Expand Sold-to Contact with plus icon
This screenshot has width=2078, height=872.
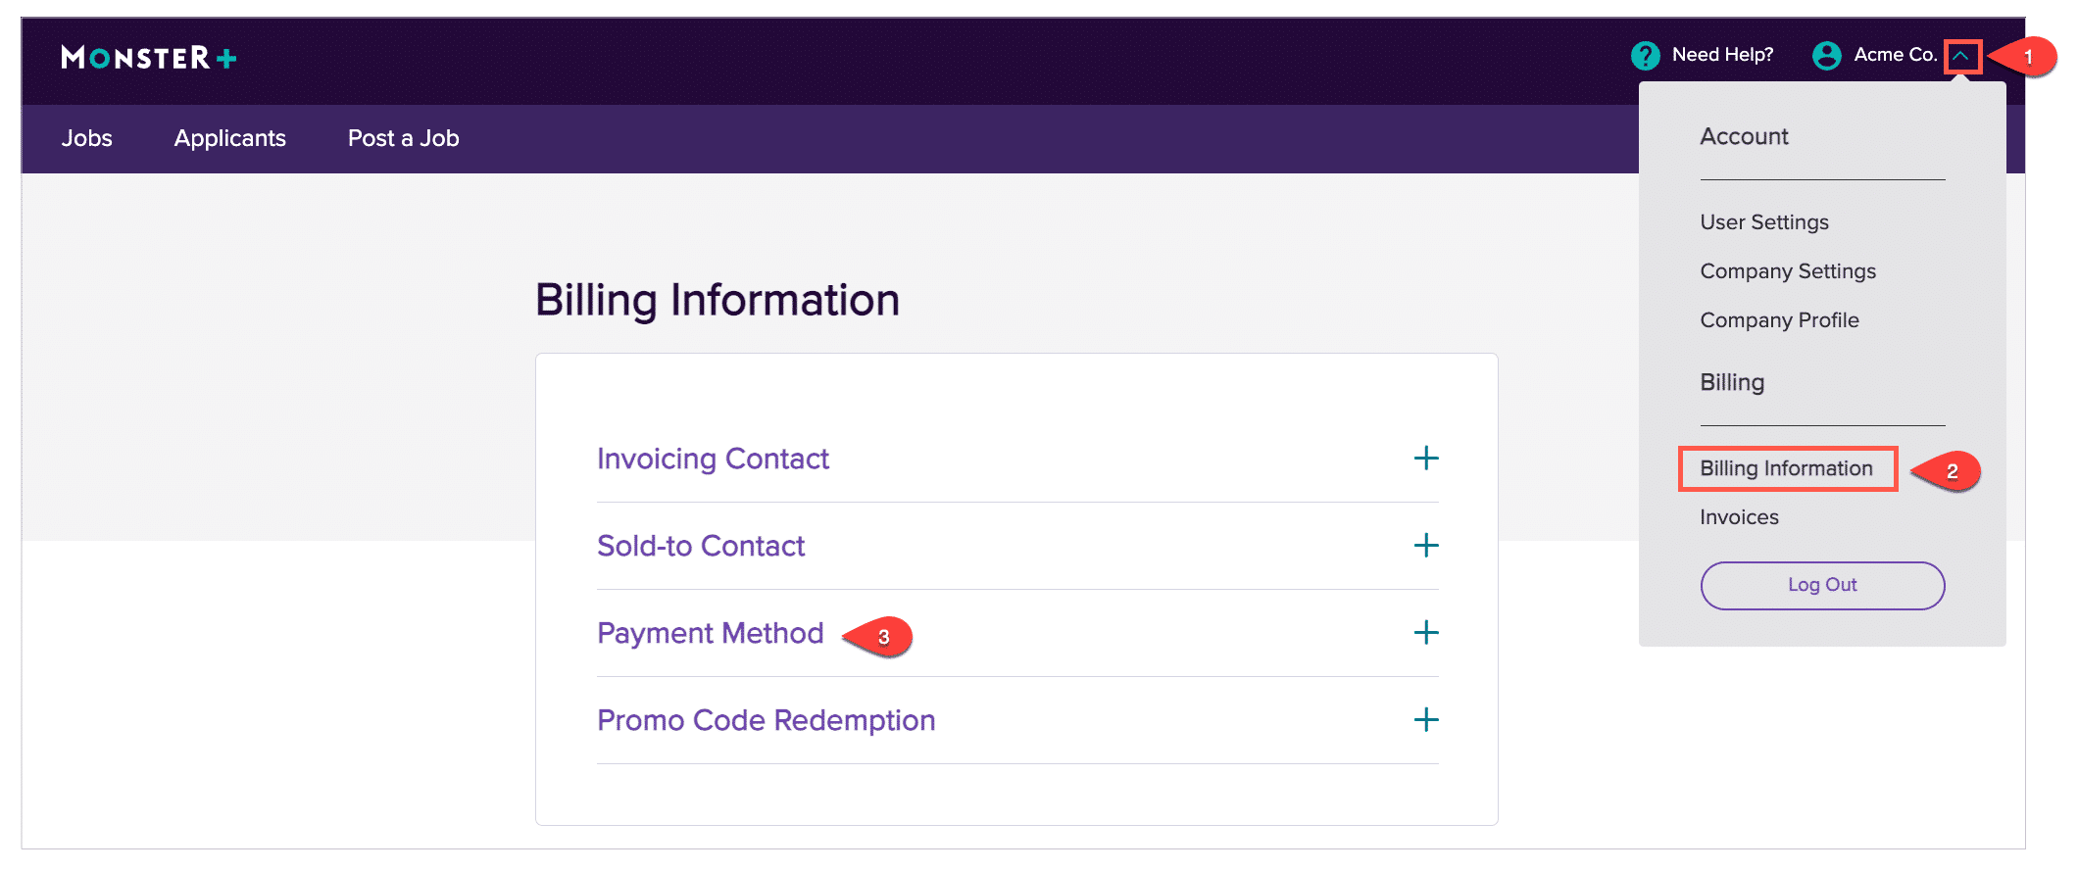coord(1426,545)
